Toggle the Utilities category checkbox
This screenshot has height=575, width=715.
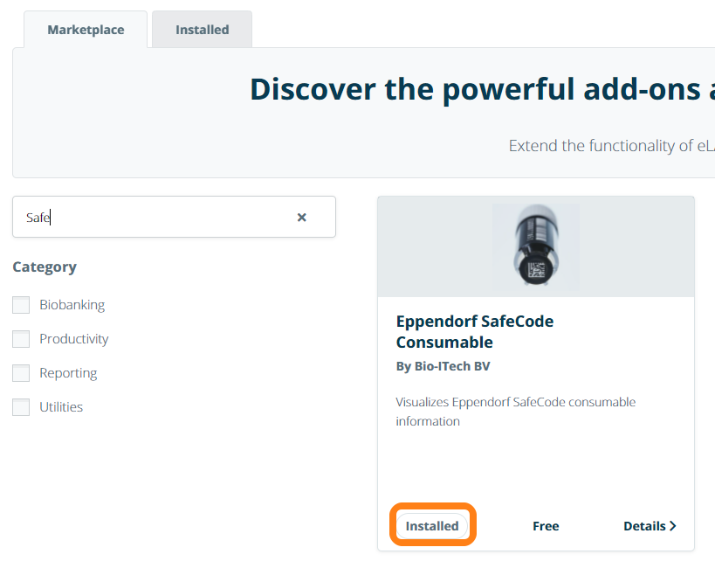pos(21,407)
